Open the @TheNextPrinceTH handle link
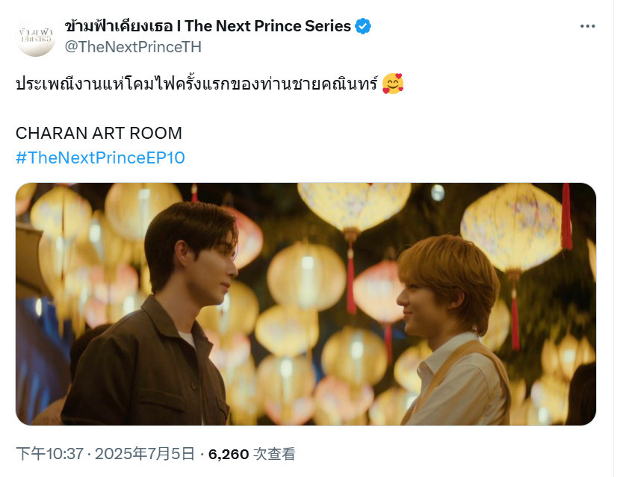This screenshot has width=620, height=477. [x=133, y=47]
